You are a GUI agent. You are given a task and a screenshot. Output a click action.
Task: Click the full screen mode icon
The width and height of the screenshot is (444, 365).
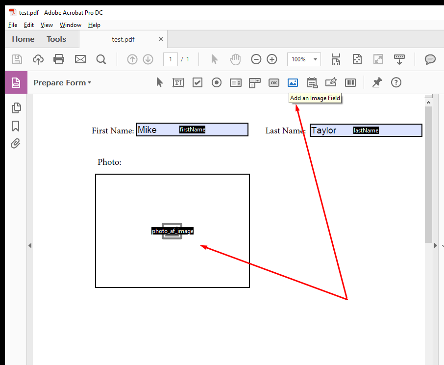click(378, 59)
